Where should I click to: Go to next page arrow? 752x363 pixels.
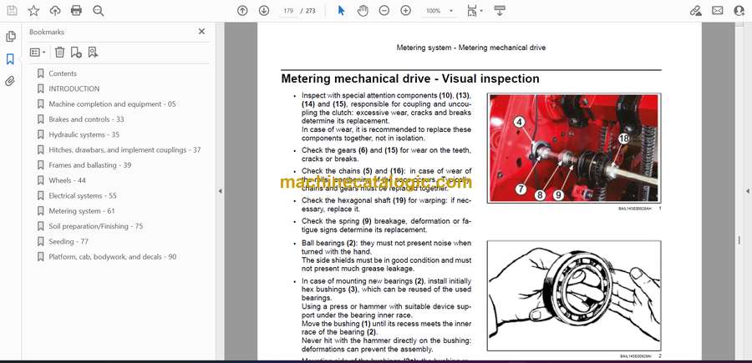[264, 11]
